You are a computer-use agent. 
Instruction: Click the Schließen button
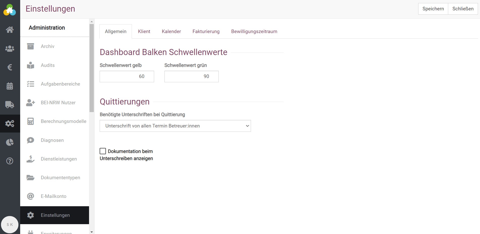[x=463, y=9]
